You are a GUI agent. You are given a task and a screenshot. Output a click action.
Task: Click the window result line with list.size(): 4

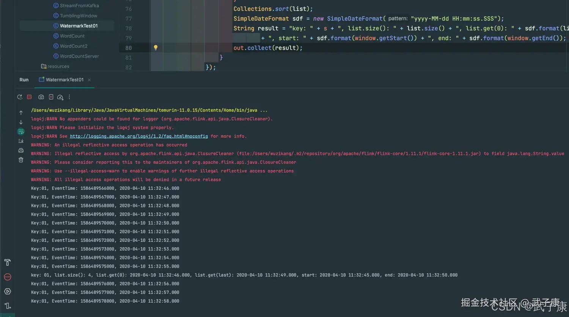(244, 275)
